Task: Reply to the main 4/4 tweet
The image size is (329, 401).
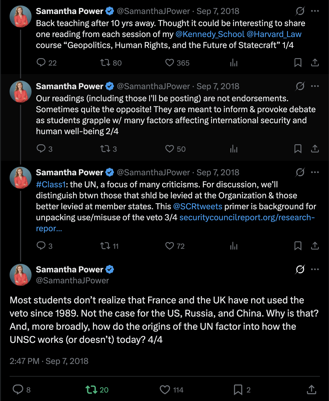Action: pyautogui.click(x=18, y=389)
